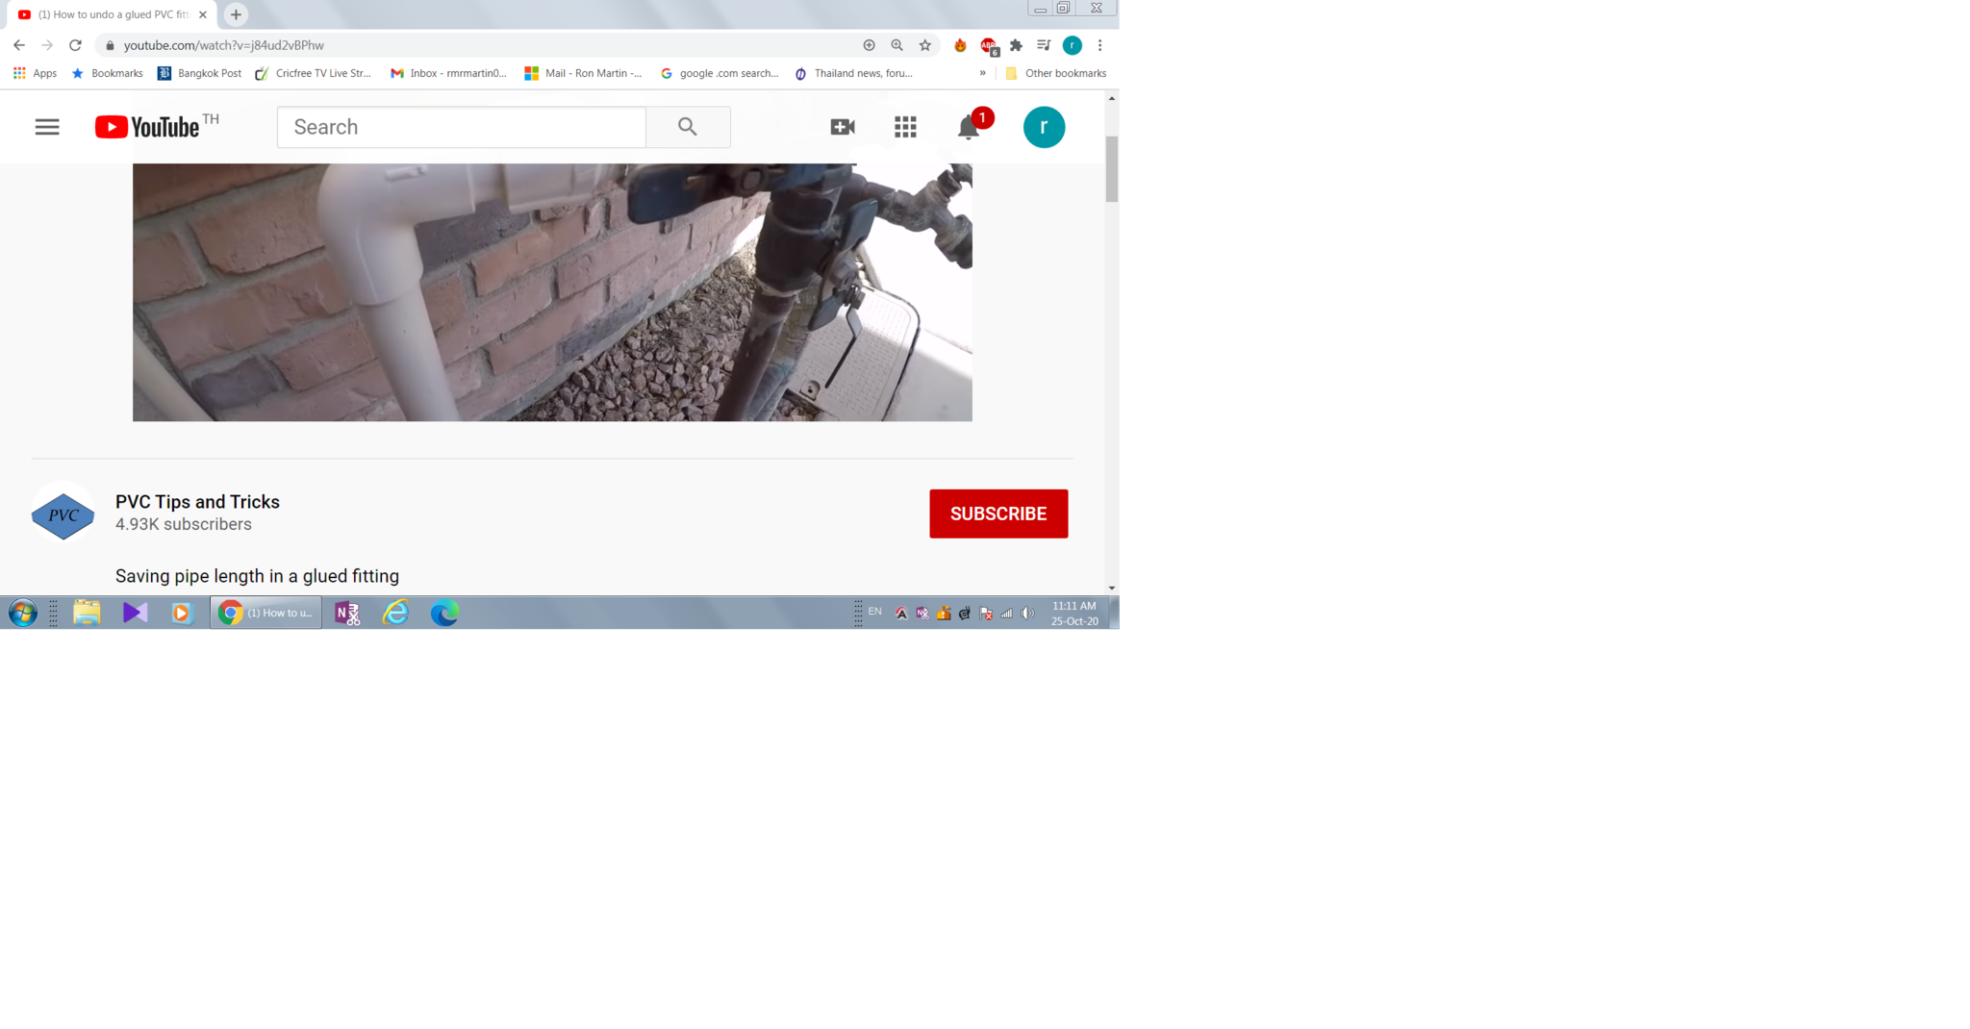Click the Show desktop strip in taskbar

[x=1114, y=613]
